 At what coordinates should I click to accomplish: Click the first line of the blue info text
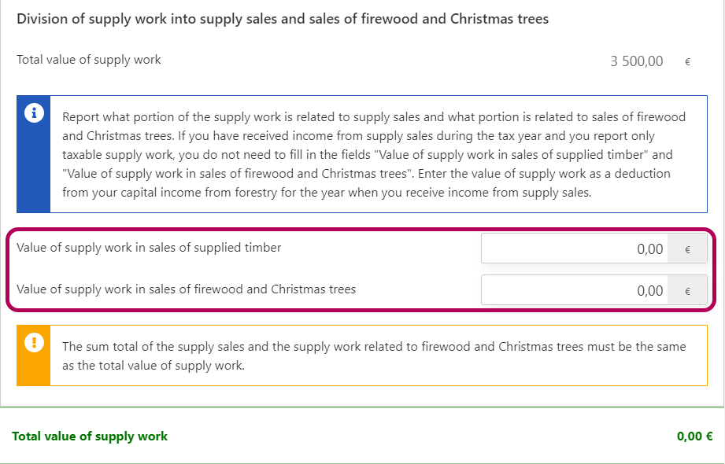pyautogui.click(x=374, y=117)
